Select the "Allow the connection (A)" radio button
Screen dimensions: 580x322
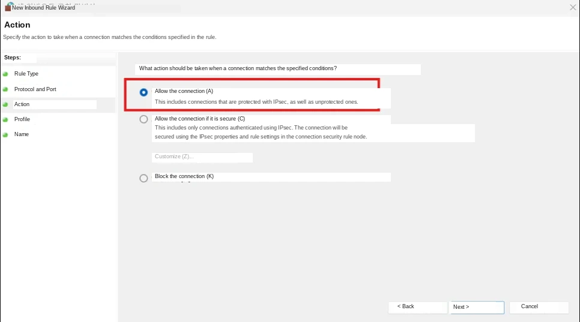[143, 92]
